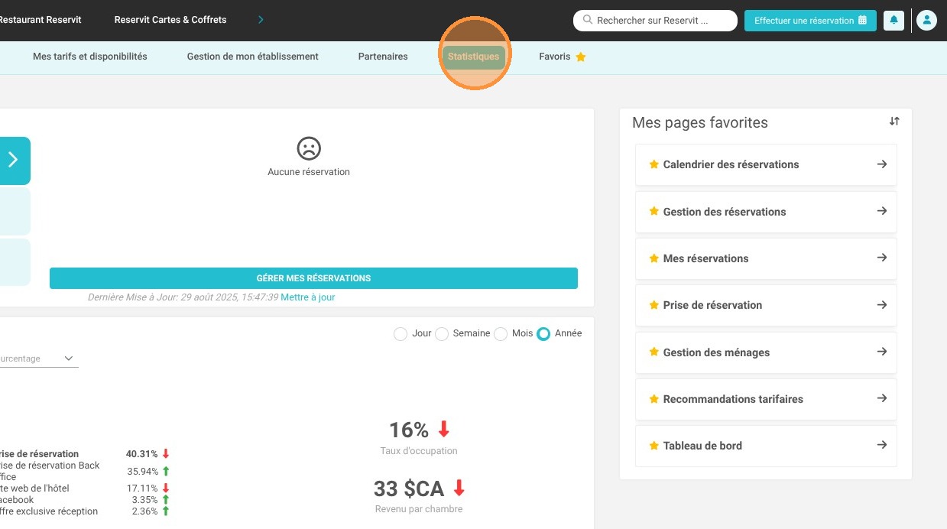This screenshot has height=529, width=947.
Task: Click the sort arrows in Mes pages favorites
Action: pos(894,122)
